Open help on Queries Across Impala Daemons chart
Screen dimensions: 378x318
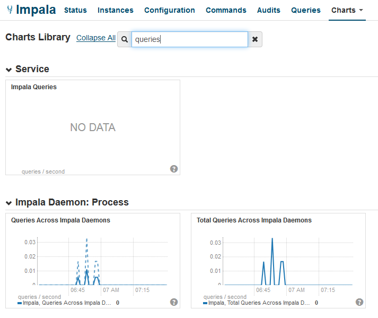(x=174, y=302)
